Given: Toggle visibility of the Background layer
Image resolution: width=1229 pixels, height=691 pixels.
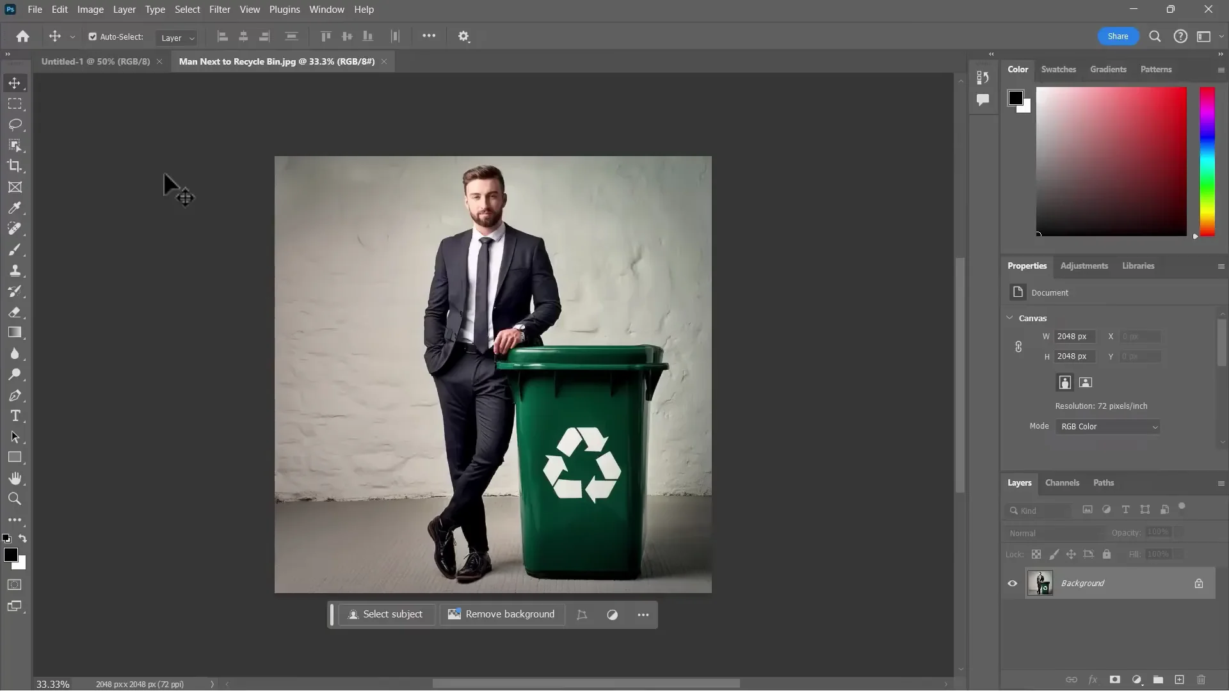Looking at the screenshot, I should tap(1012, 583).
